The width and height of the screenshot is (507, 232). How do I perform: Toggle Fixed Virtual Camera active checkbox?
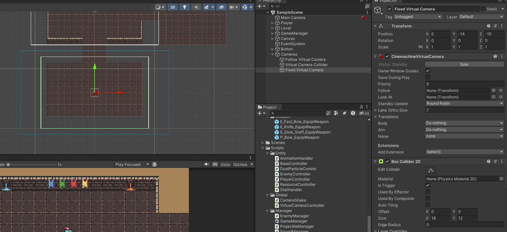point(389,9)
